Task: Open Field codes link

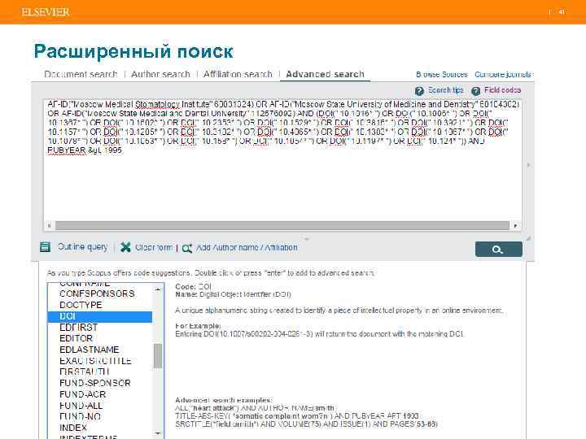Action: (502, 90)
